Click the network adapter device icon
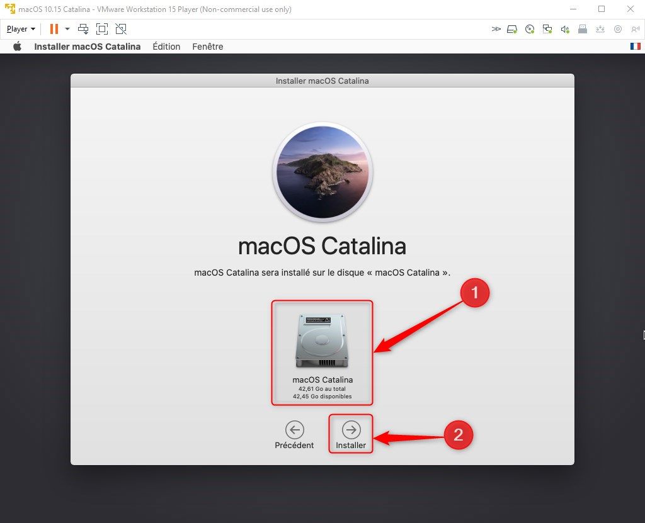 547,29
